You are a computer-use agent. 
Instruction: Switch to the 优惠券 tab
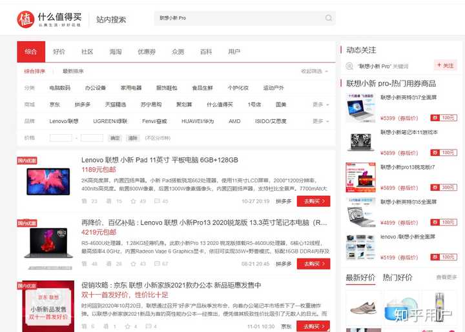[x=147, y=52]
